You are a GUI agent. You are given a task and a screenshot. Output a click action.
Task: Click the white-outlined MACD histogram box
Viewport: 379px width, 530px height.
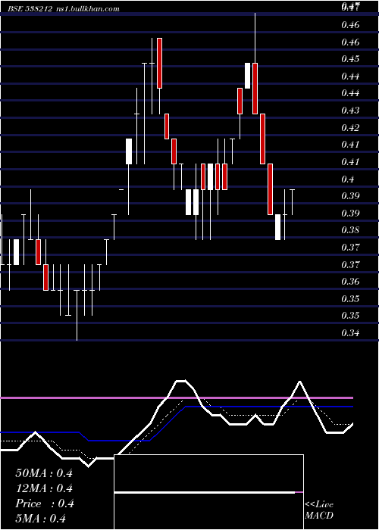[x=208, y=492]
